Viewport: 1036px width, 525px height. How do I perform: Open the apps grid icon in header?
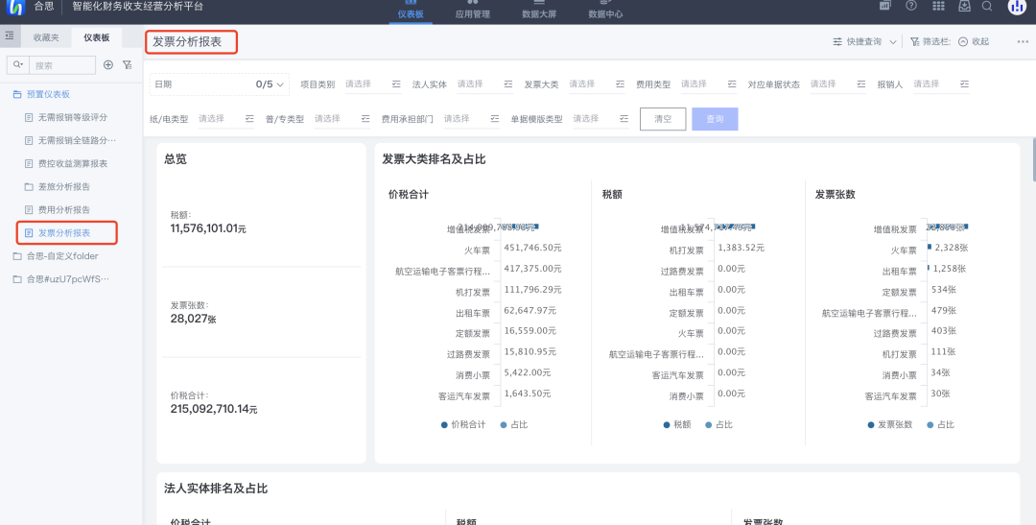pos(938,6)
